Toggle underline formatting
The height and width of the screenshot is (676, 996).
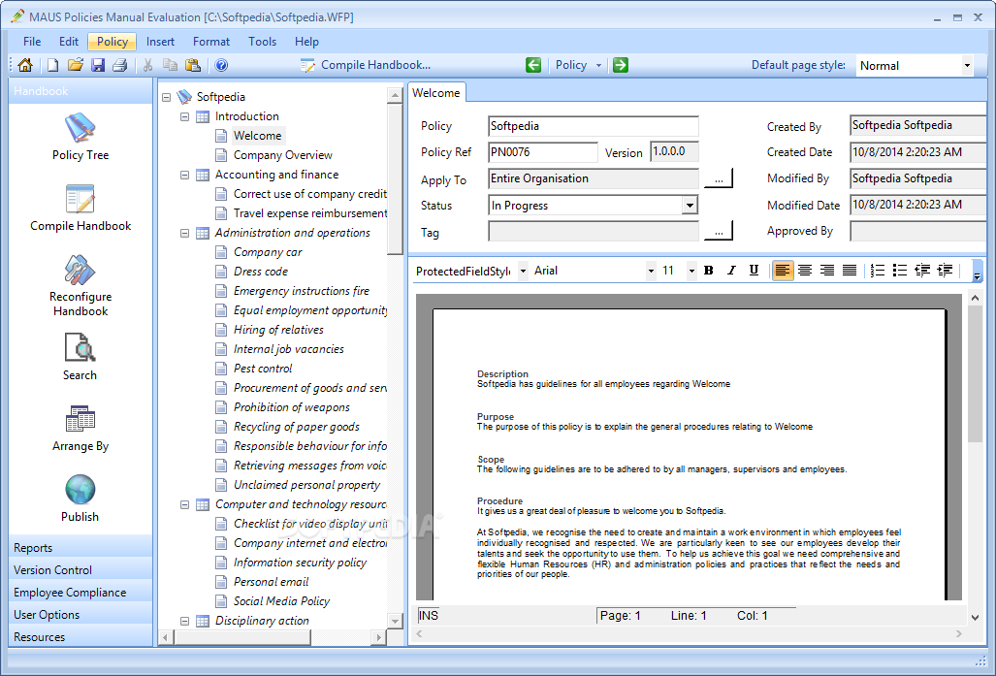click(754, 271)
